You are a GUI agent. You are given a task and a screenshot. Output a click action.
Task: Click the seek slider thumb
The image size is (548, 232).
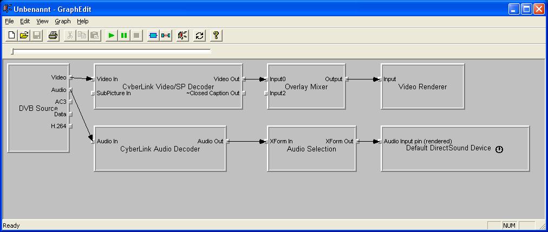point(12,51)
